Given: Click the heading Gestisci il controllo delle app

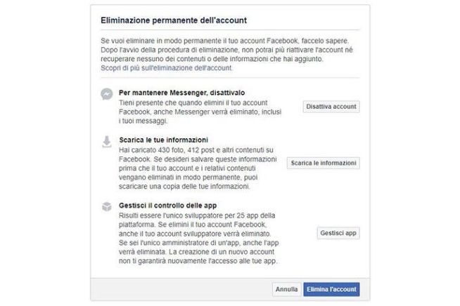Looking at the screenshot, I should point(168,206).
